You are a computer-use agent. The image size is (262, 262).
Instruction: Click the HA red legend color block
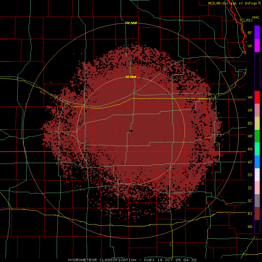point(257,97)
